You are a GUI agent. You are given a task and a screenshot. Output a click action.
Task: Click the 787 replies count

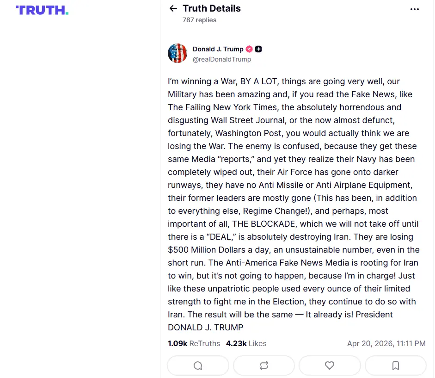(x=199, y=20)
